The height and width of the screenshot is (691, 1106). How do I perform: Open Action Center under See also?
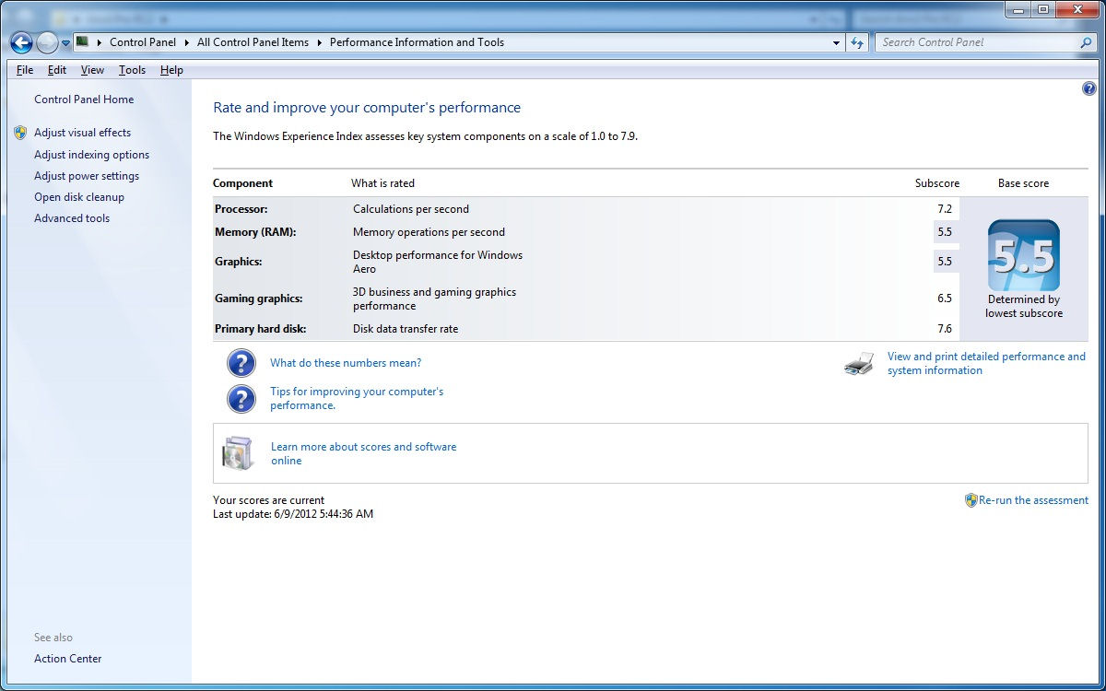click(68, 659)
